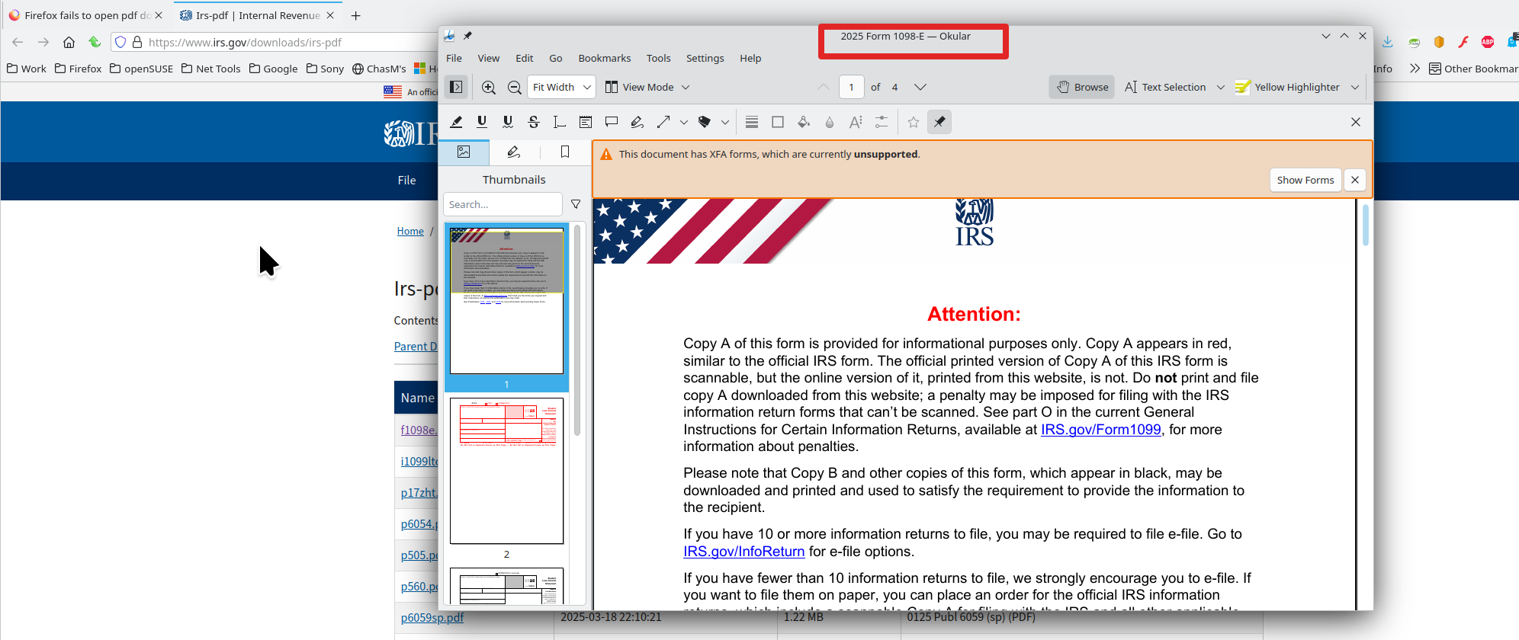This screenshot has height=640, width=1519.
Task: Add annotation to Quick Annotations star
Action: tap(914, 122)
